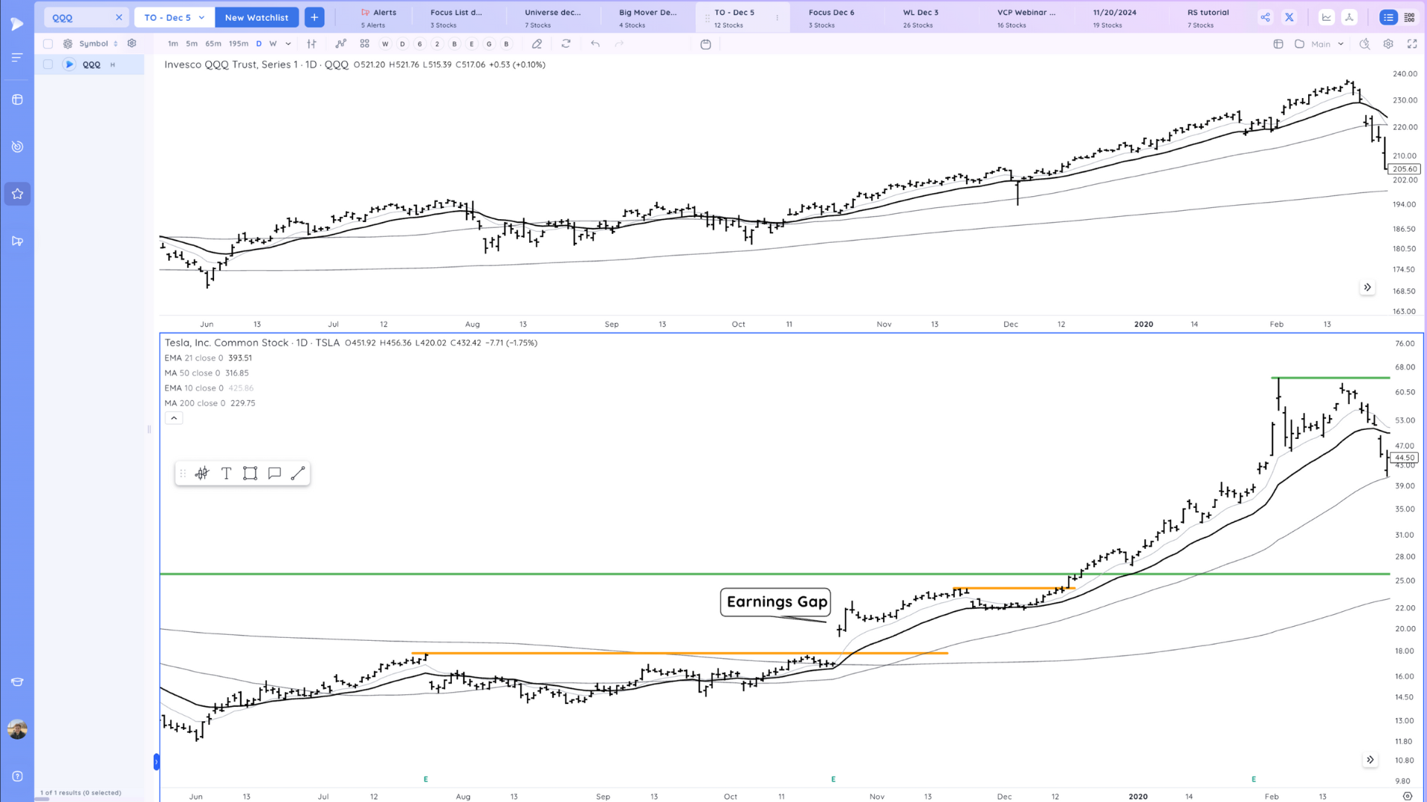Click the undo arrow
Screen dimensions: 1427x802
click(x=595, y=44)
